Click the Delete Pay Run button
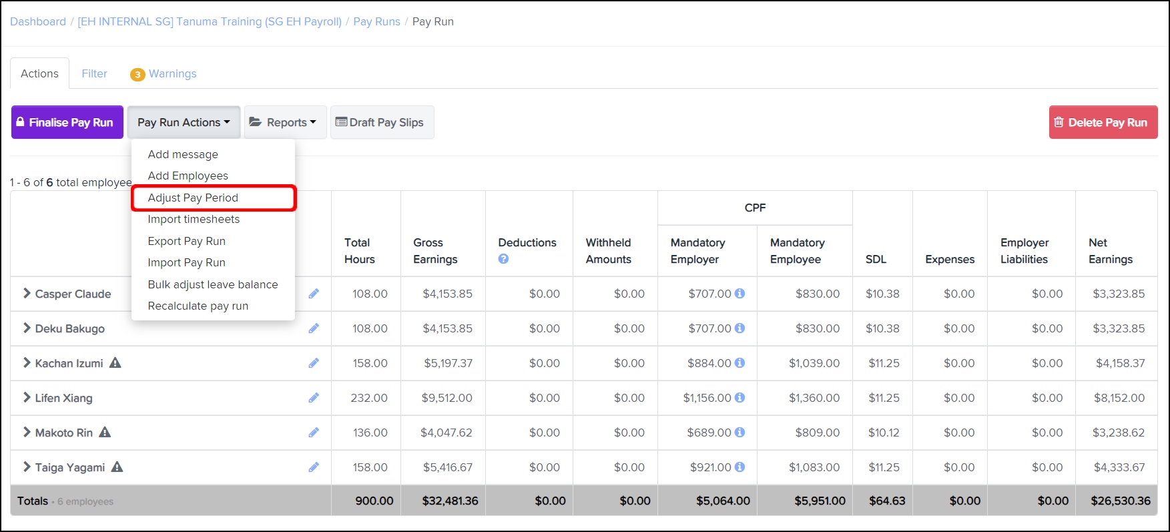The height and width of the screenshot is (532, 1170). pos(1103,122)
